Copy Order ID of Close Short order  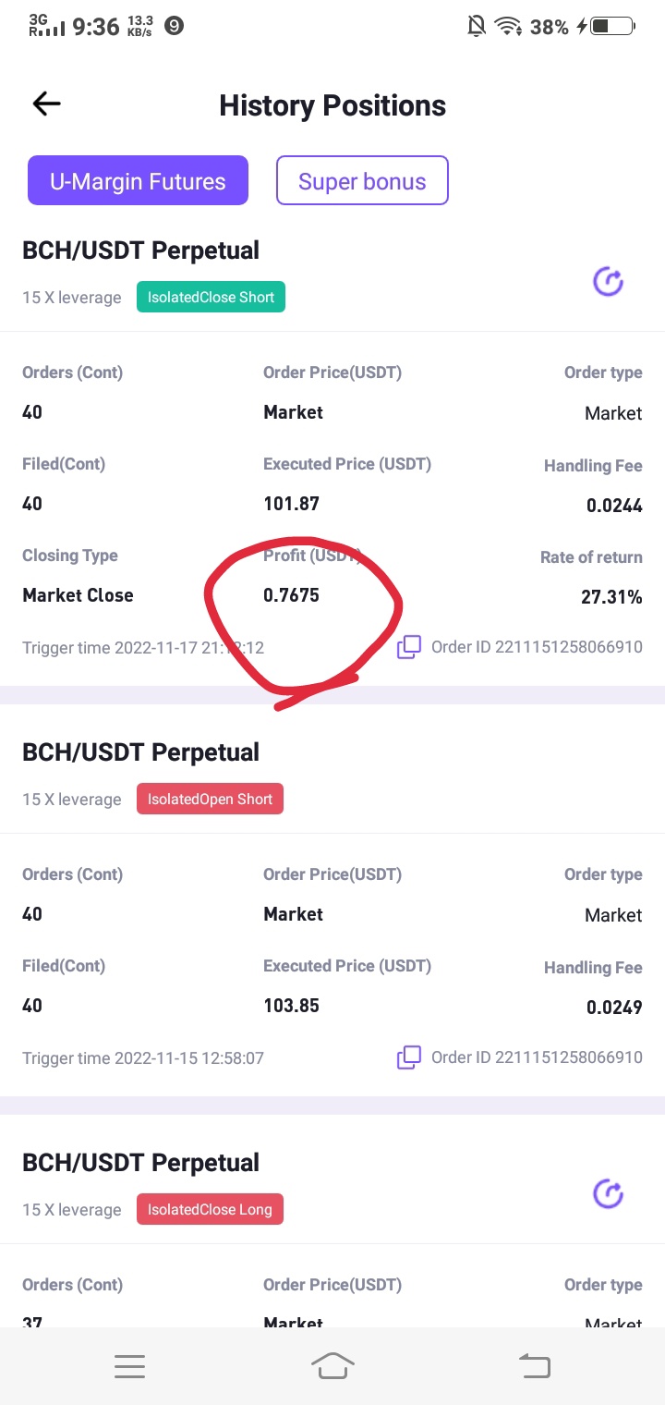(409, 647)
